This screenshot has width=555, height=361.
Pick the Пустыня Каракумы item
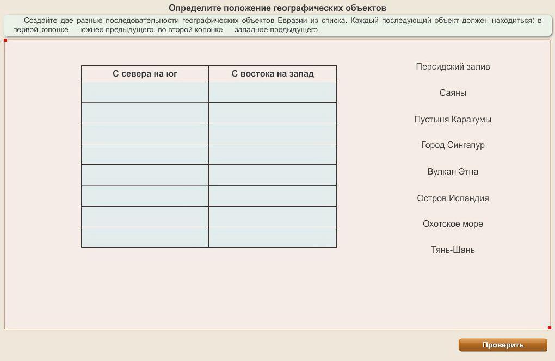453,119
